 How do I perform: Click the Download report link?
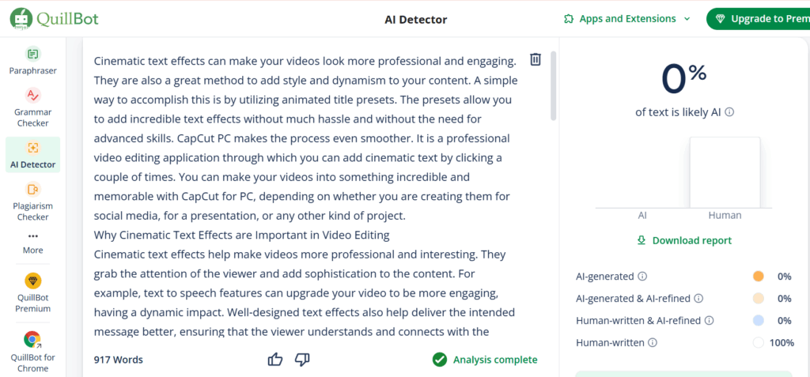click(x=684, y=240)
